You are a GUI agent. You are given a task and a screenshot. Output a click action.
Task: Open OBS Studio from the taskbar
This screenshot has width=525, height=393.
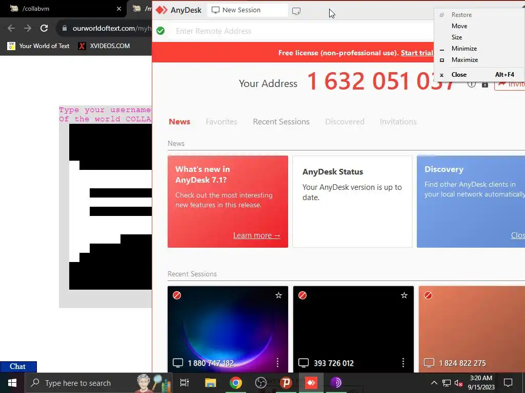tap(261, 383)
